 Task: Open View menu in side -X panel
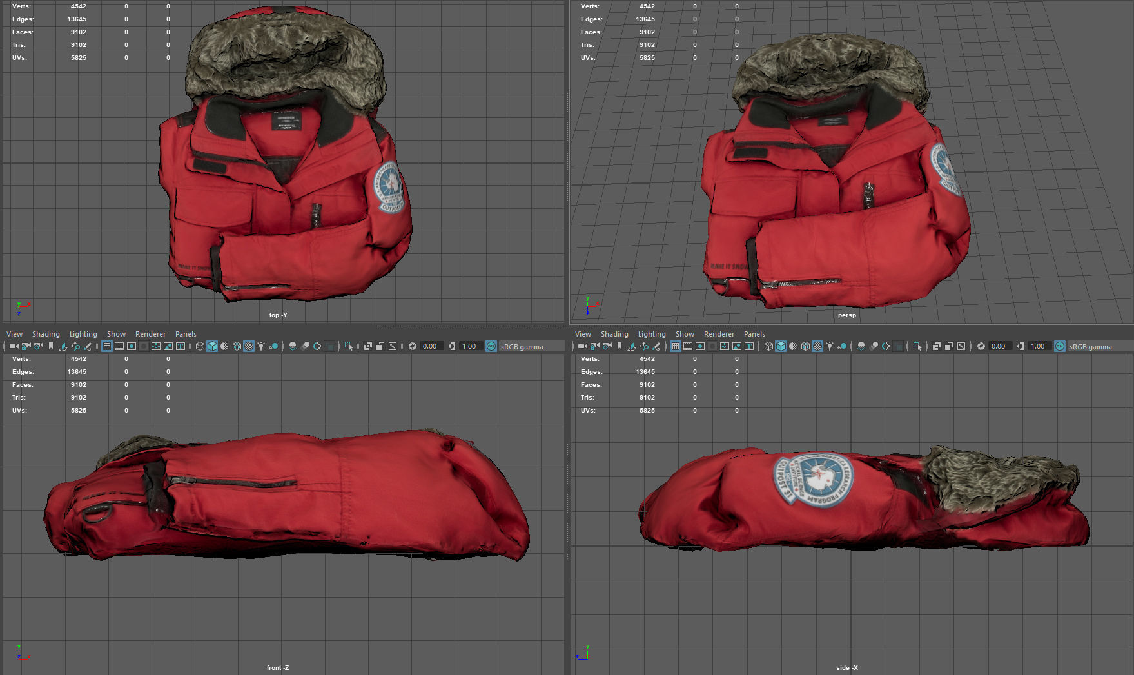583,334
